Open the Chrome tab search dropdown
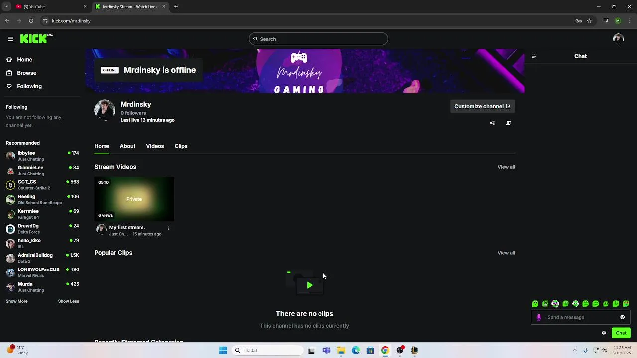 (x=6, y=7)
